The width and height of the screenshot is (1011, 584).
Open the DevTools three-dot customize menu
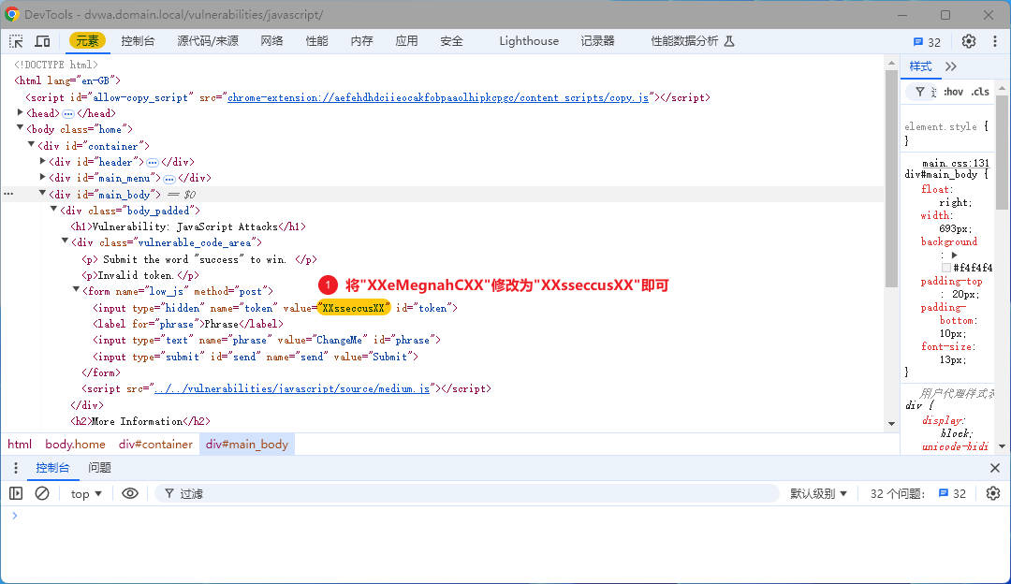(x=995, y=41)
